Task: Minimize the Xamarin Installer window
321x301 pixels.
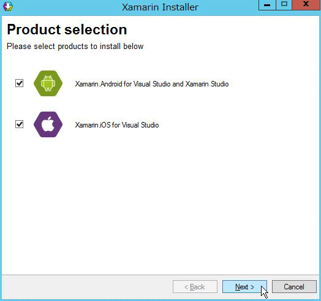Action: coord(267,5)
